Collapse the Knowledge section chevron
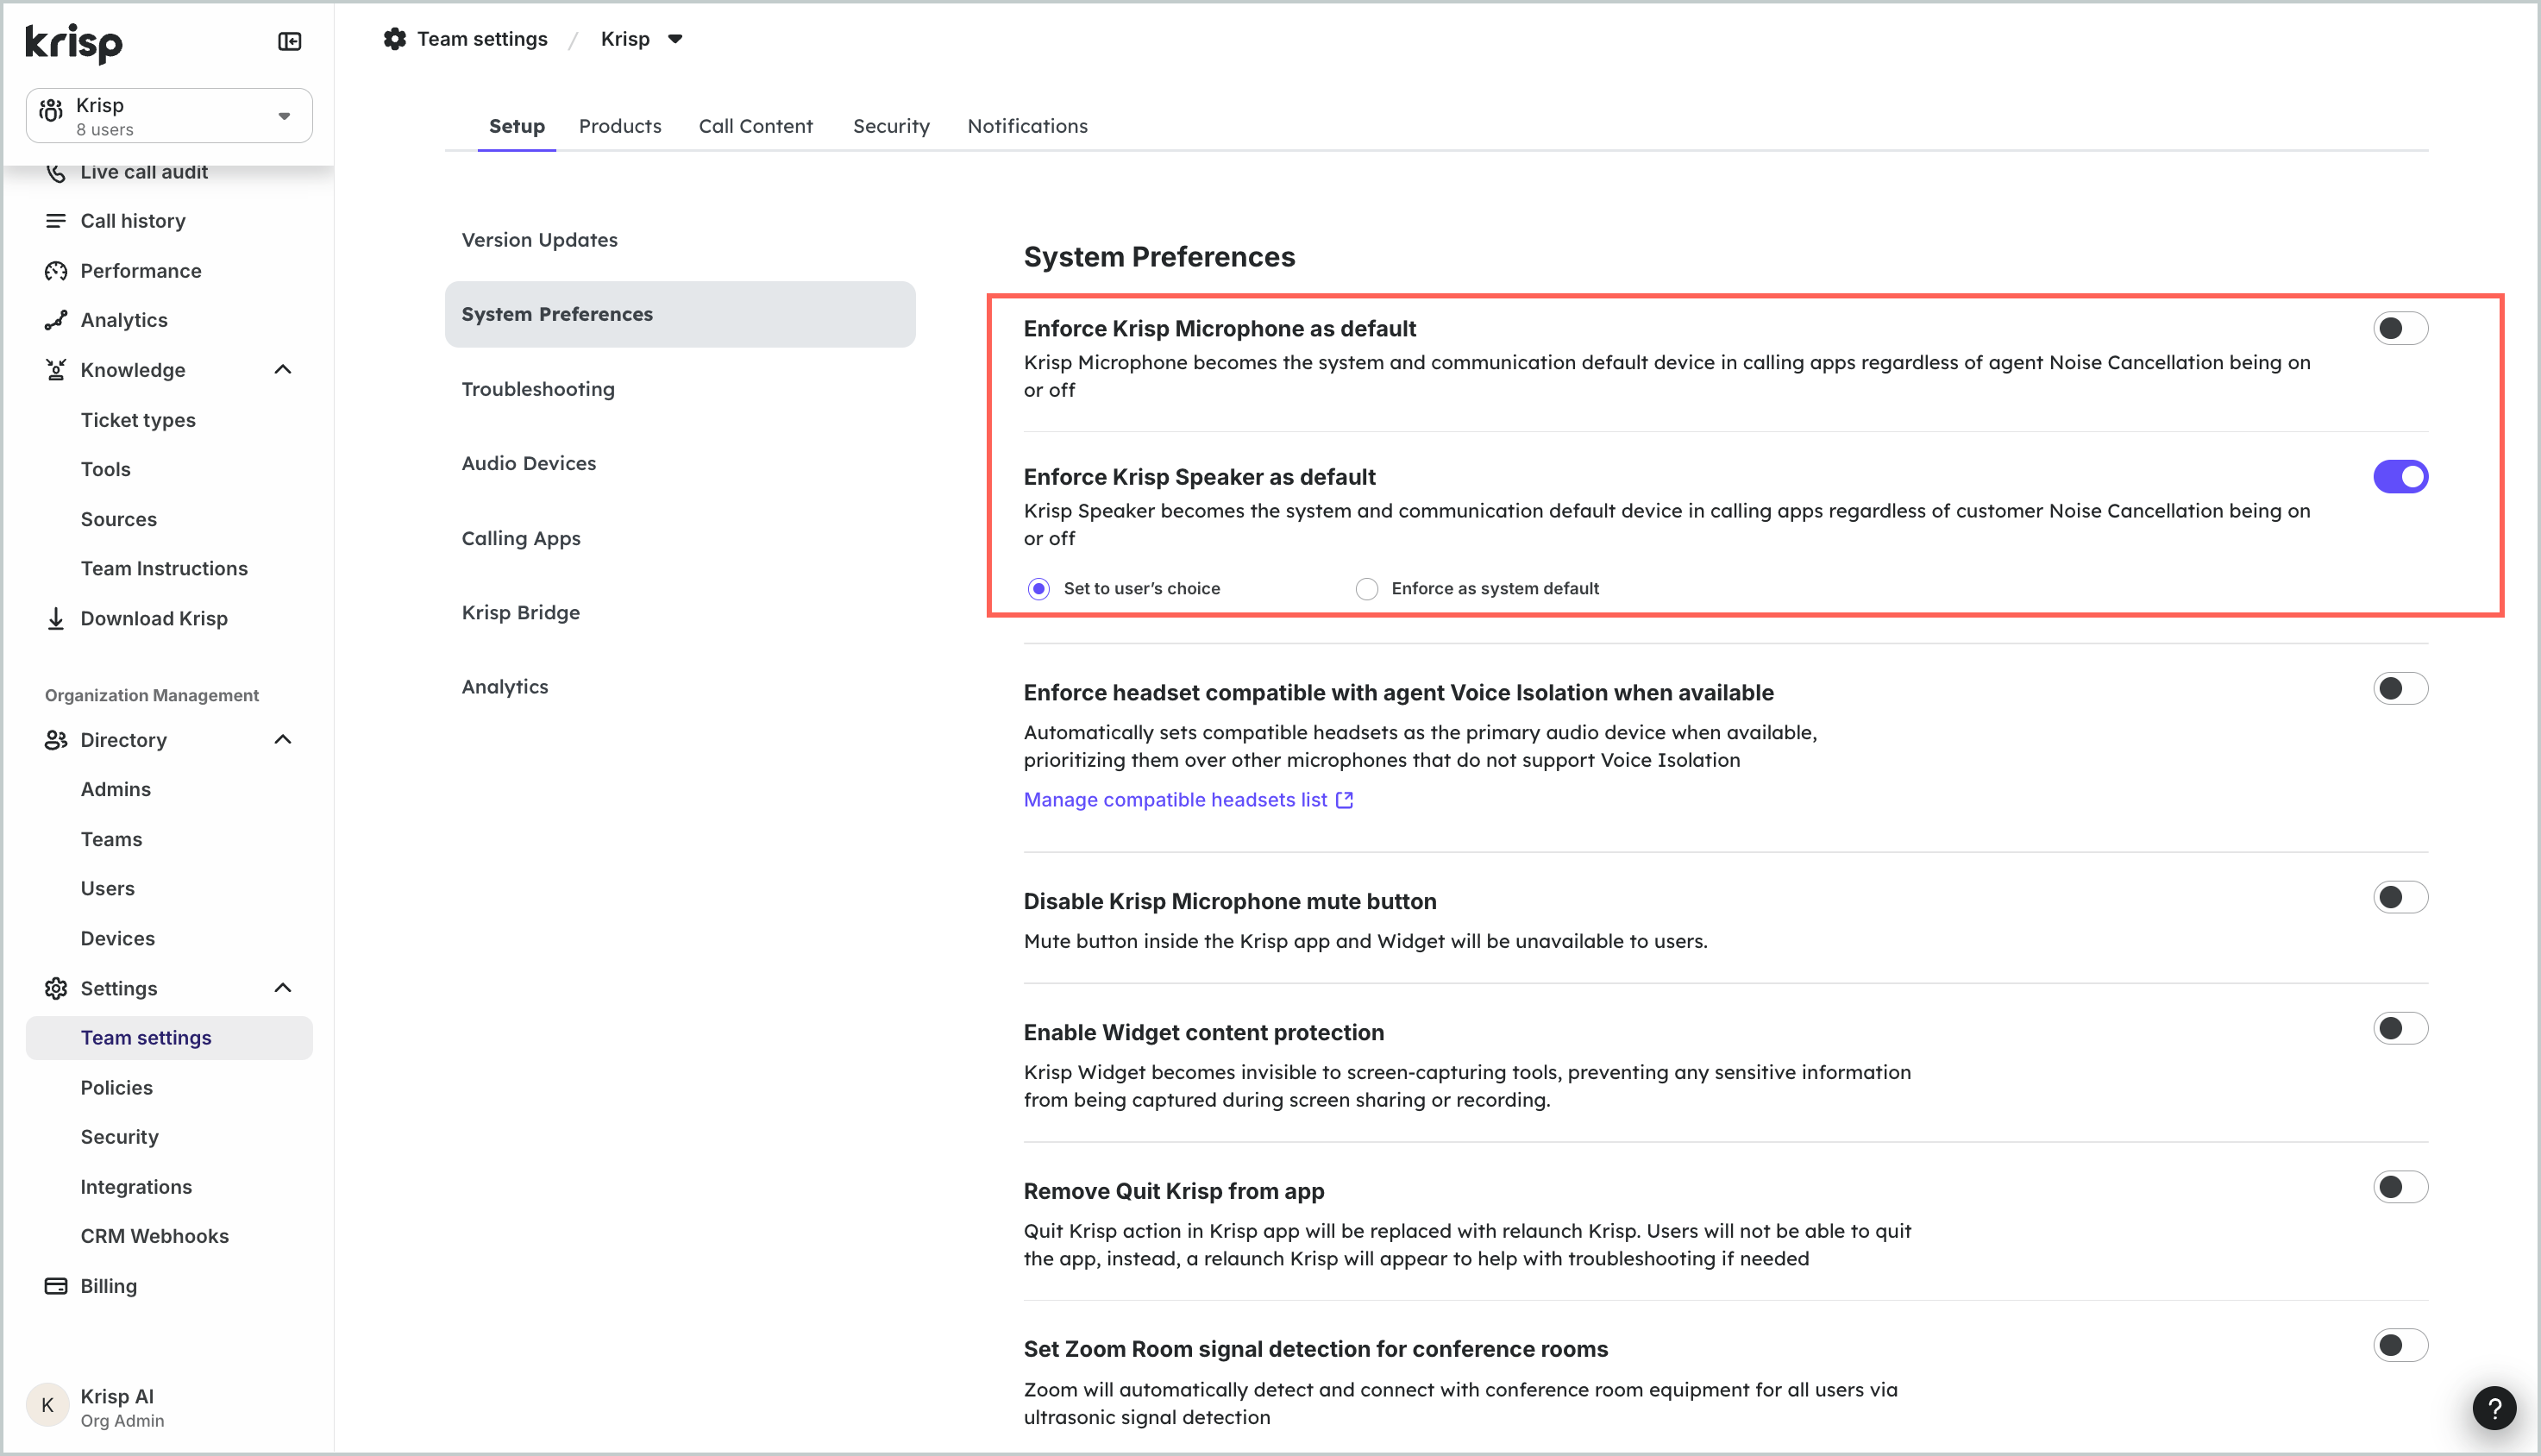 [283, 370]
